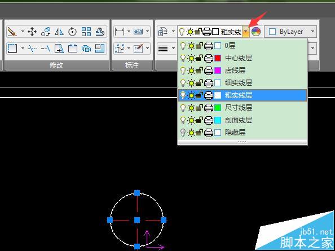The width and height of the screenshot is (335, 251).
Task: Click the stacked 3D boxes modify icon
Action: coord(86,49)
